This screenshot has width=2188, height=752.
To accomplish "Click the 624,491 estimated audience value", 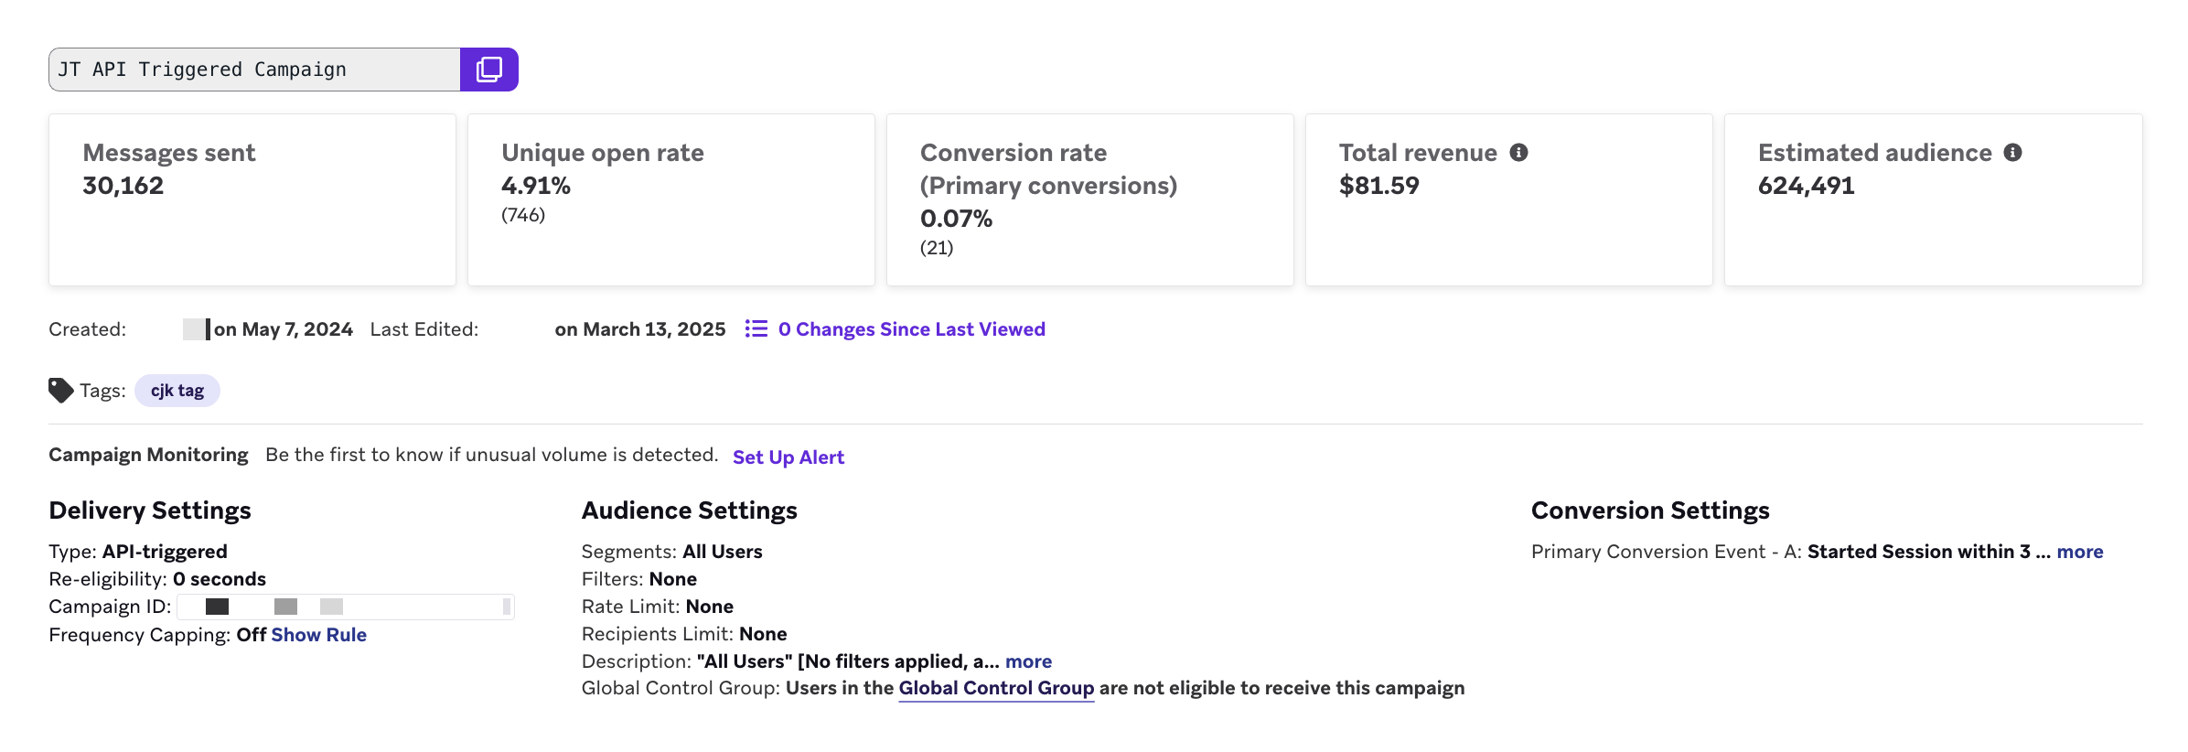I will pyautogui.click(x=1806, y=186).
